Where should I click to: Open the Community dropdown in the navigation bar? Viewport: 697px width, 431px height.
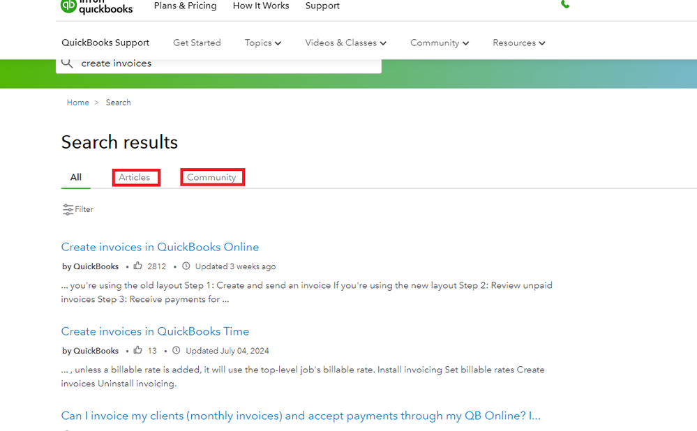pos(439,43)
